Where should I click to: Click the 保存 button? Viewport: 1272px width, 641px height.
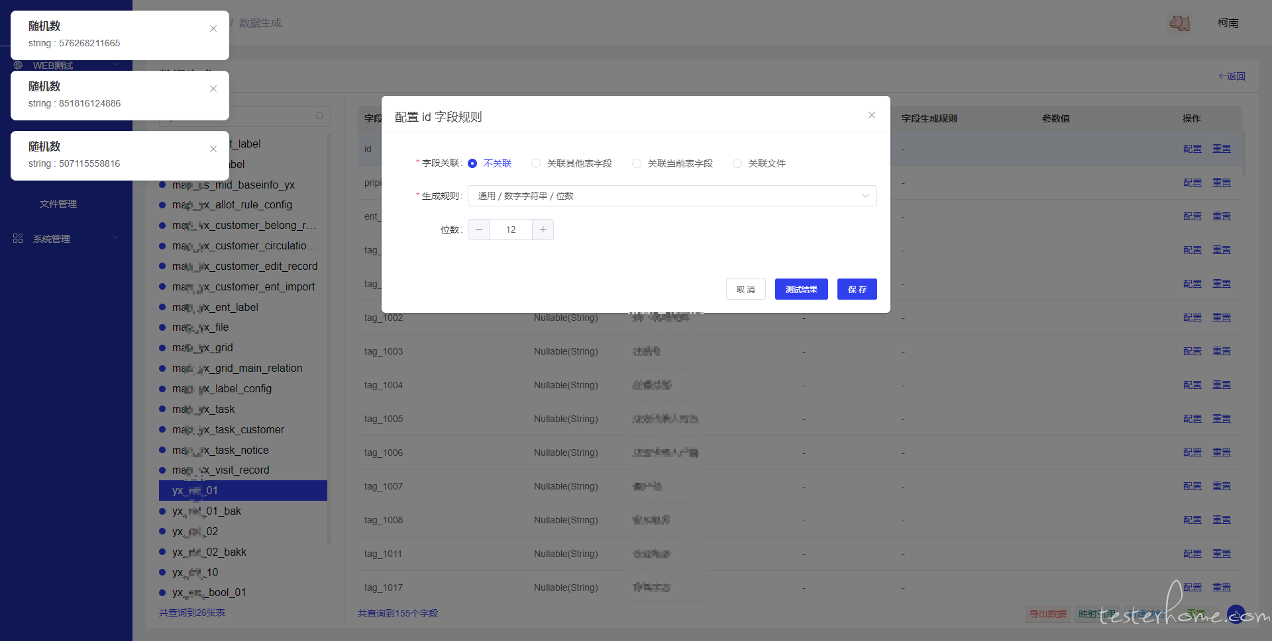pyautogui.click(x=857, y=289)
